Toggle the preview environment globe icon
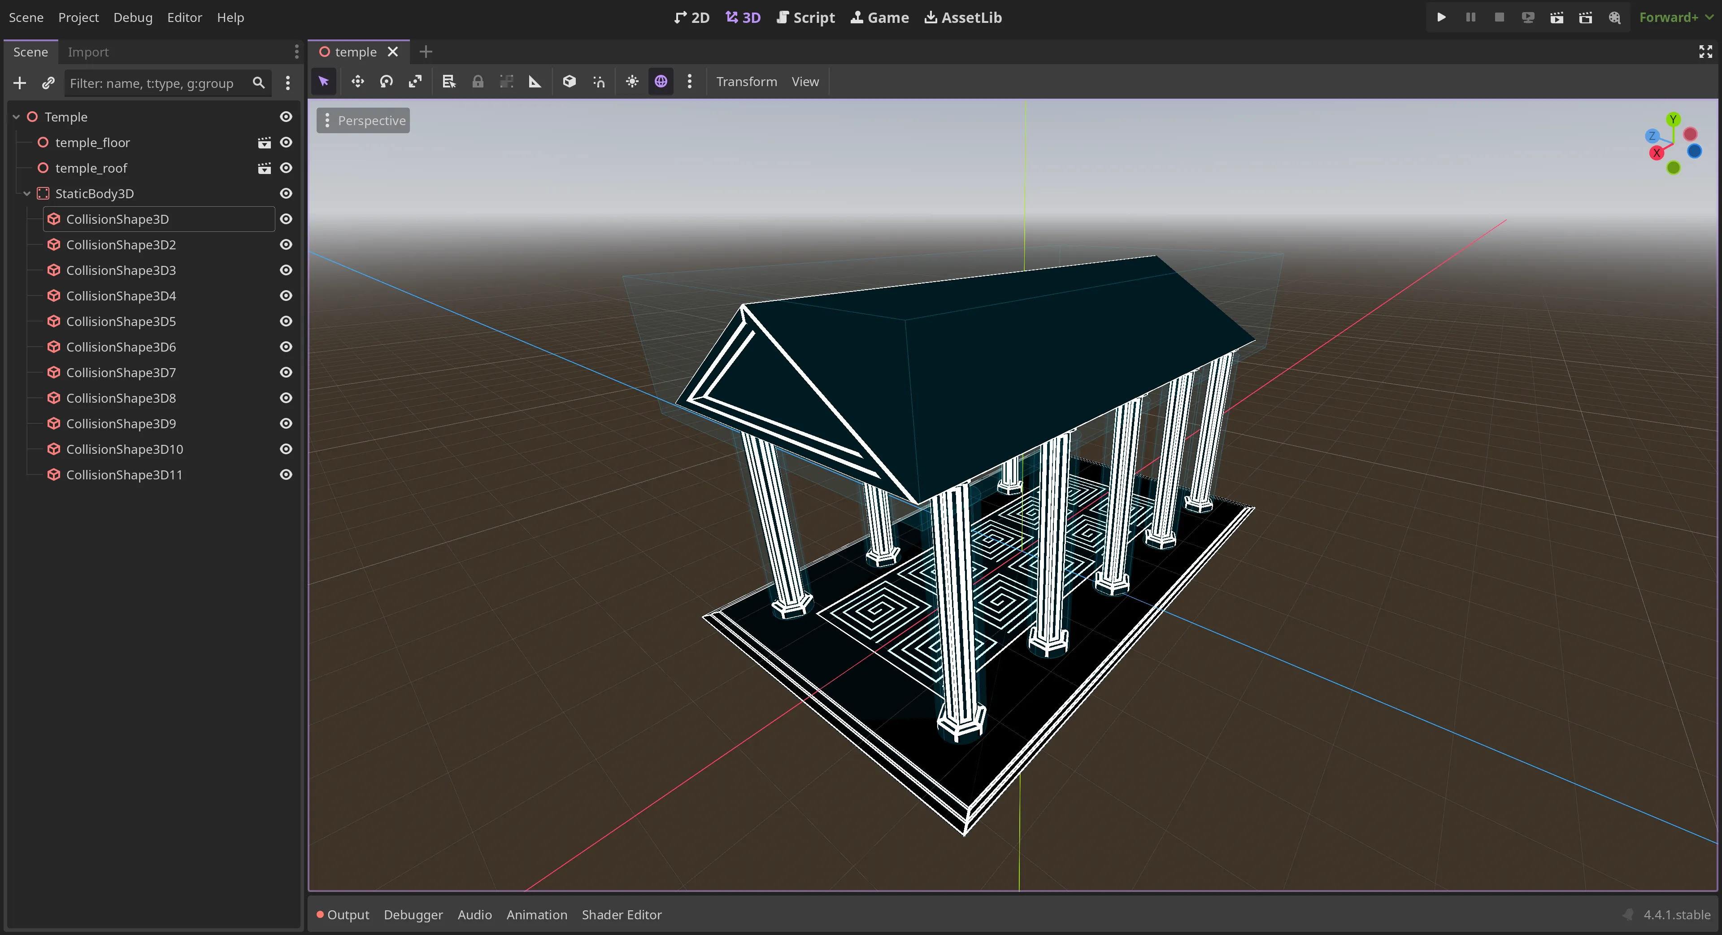 (661, 82)
